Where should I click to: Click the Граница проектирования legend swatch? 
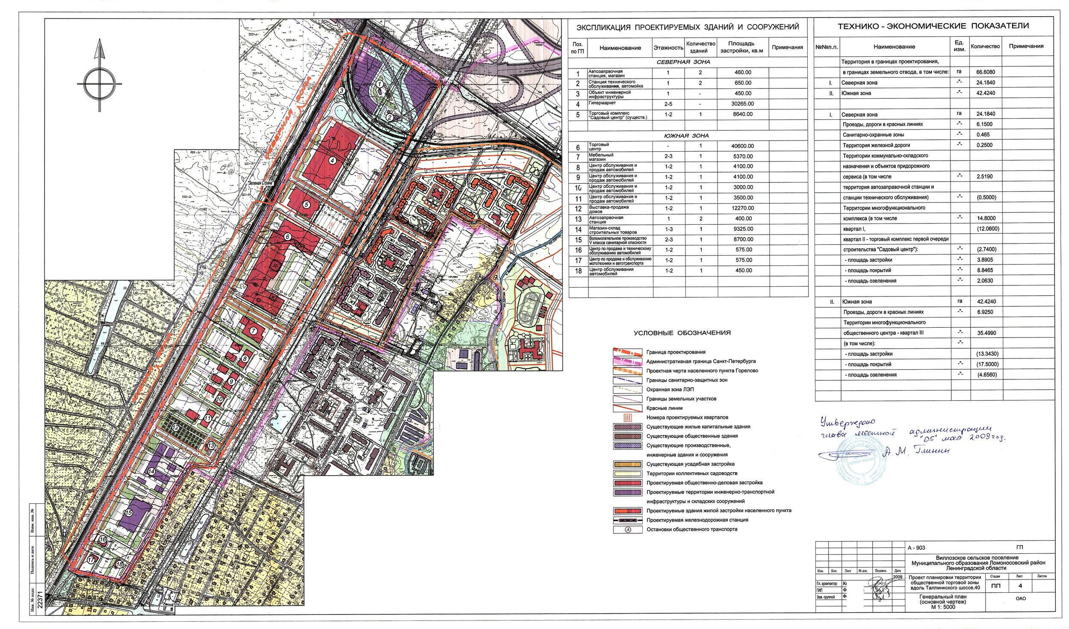[x=627, y=352]
